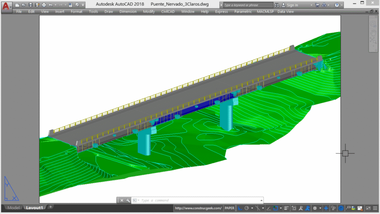The height and width of the screenshot is (214, 380).
Task: Expand the Help dropdown arrow
Action: click(x=342, y=5)
